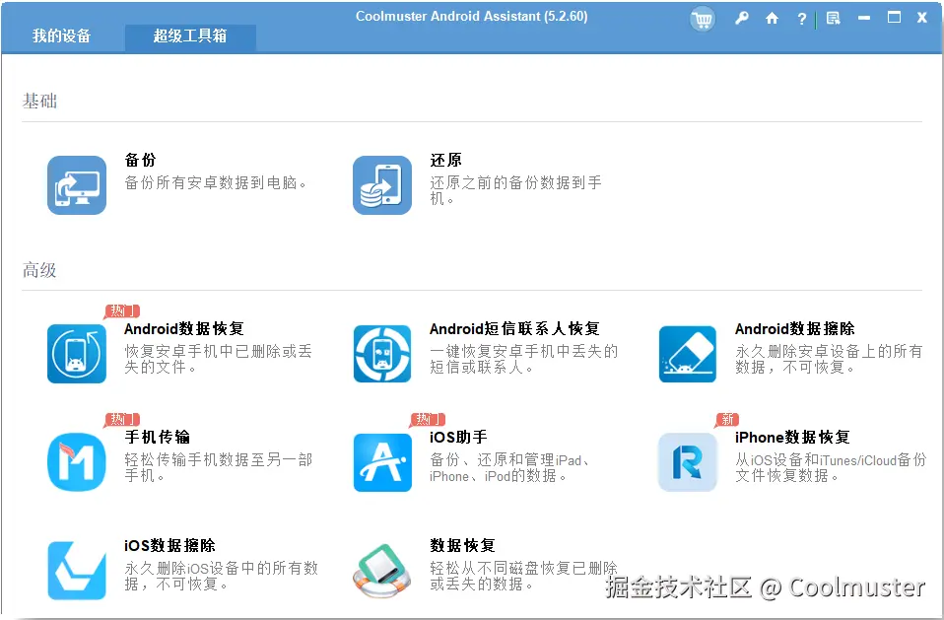The image size is (944, 620).
Task: Select the 超级工具箱 tab
Action: point(190,37)
